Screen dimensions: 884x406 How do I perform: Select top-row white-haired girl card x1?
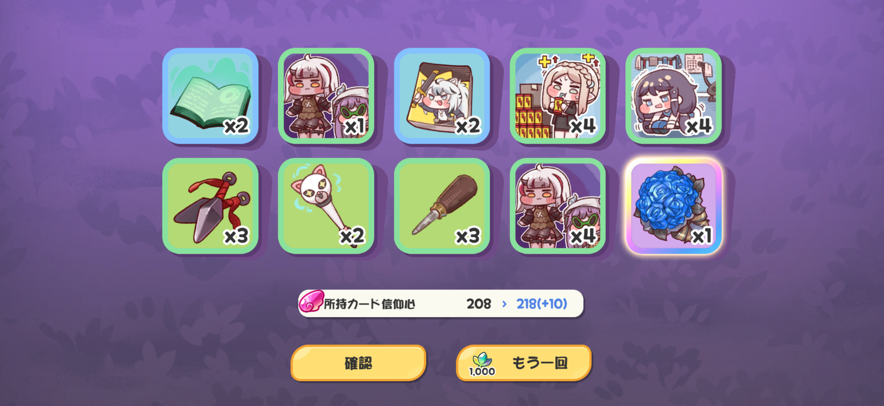pos(326,96)
